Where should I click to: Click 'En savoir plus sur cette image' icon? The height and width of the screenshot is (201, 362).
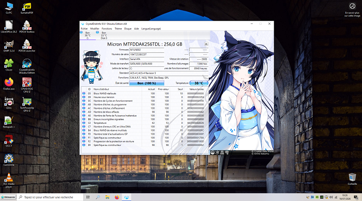coord(352,9)
